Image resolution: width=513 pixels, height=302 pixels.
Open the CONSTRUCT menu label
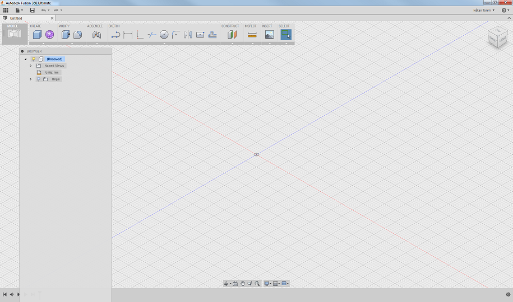point(230,26)
